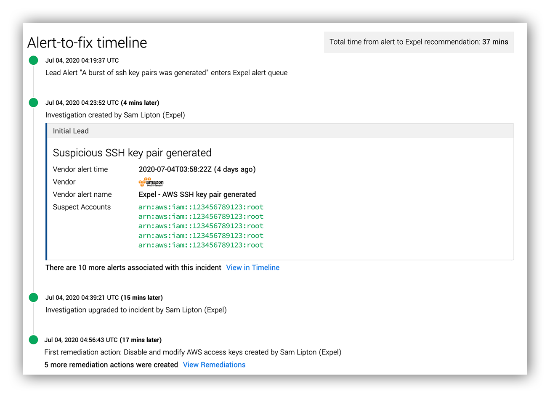550x399 pixels.
Task: Click the first suspect account ARN
Action: pyautogui.click(x=201, y=207)
